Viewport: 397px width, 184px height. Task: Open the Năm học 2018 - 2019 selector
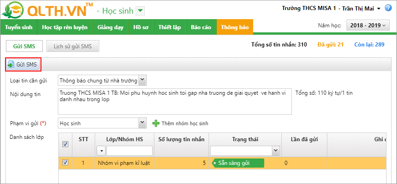[368, 26]
